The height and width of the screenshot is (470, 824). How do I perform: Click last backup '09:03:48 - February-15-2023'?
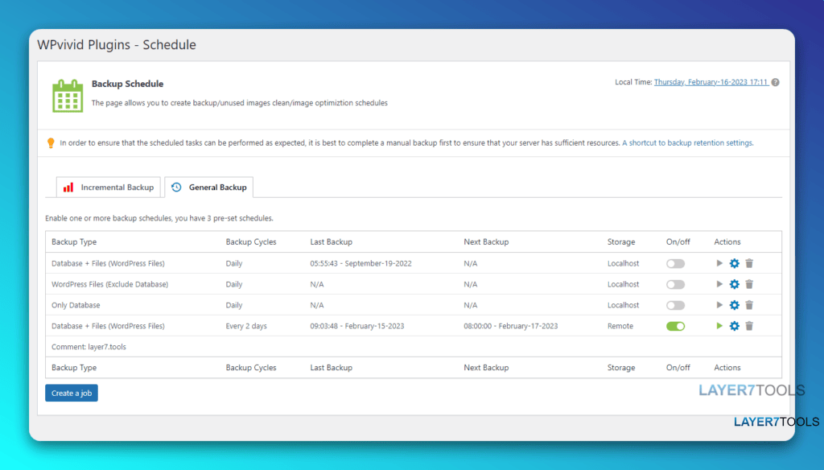pos(356,326)
